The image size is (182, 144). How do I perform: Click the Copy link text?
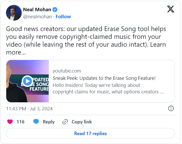tap(82, 122)
